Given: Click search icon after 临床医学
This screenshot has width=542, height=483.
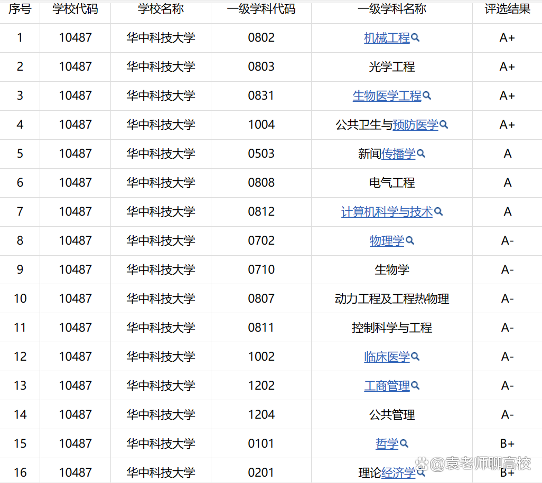Looking at the screenshot, I should coord(415,357).
